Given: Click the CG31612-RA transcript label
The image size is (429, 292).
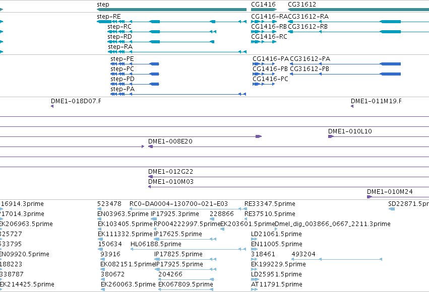Looking at the screenshot, I should tap(309, 17).
